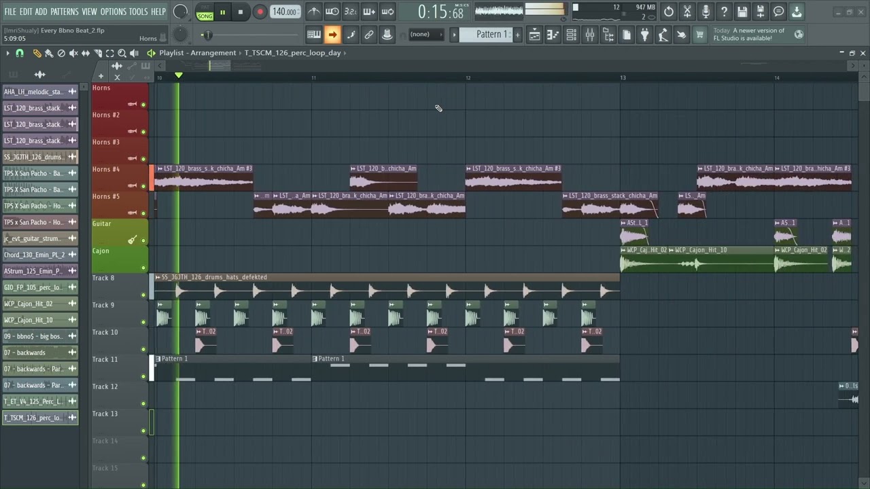Click the typing keyboard to piano icon
Screen dimensions: 870x489
[x=314, y=35]
